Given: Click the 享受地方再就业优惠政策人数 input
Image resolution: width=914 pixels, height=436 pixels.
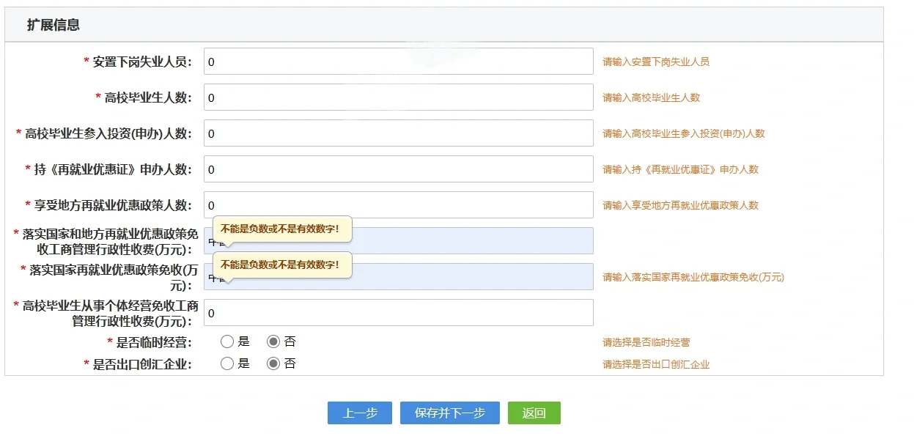Looking at the screenshot, I should pos(398,205).
